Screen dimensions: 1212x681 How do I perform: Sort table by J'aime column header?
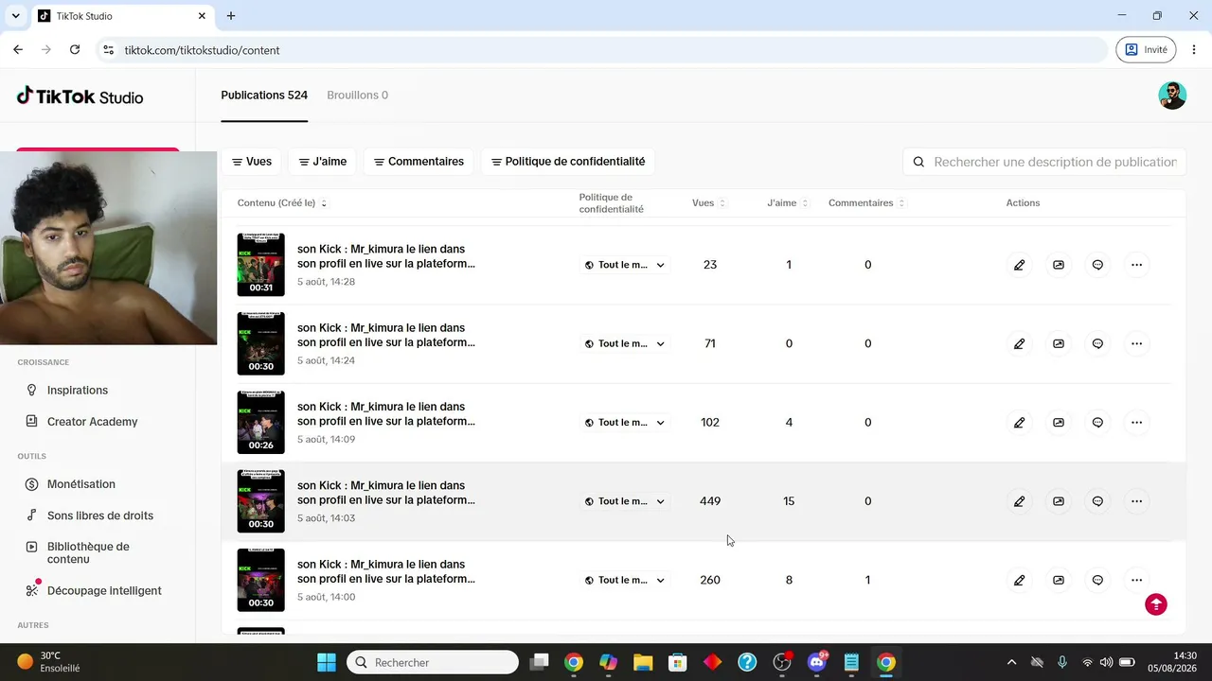point(788,203)
